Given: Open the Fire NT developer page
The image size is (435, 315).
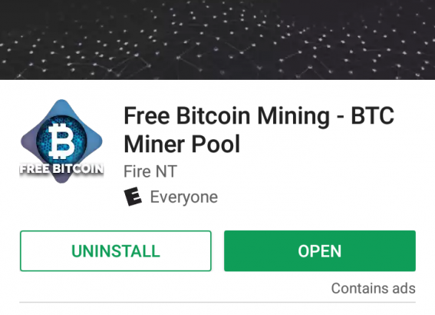Looking at the screenshot, I should pyautogui.click(x=150, y=171).
